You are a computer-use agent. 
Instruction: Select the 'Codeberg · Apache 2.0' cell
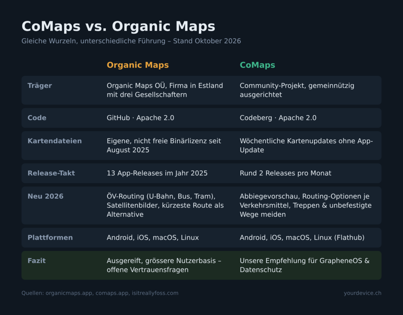pyautogui.click(x=278, y=118)
